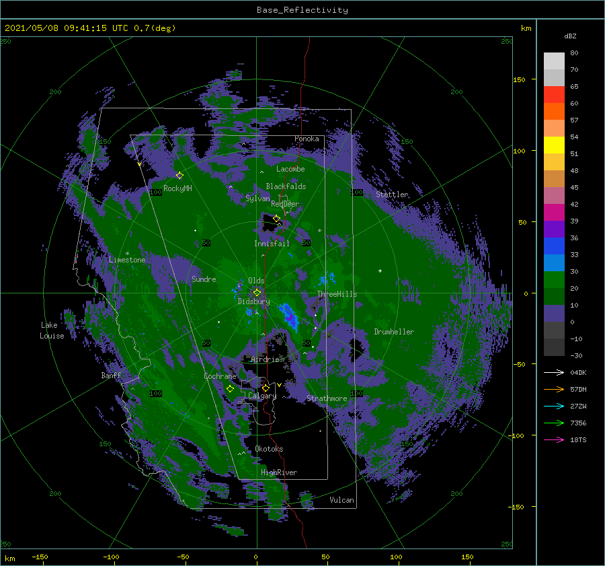Image resolution: width=605 pixels, height=566 pixels.
Task: Click the HighRiver city label
Action: (279, 472)
